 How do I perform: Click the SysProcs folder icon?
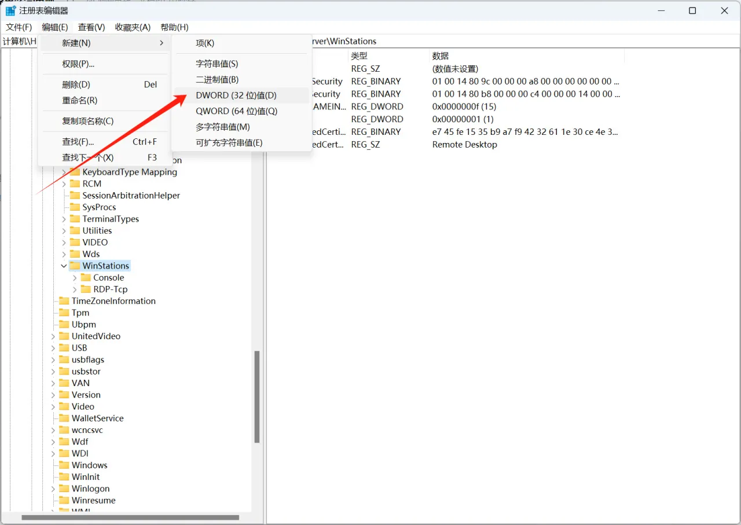click(75, 207)
